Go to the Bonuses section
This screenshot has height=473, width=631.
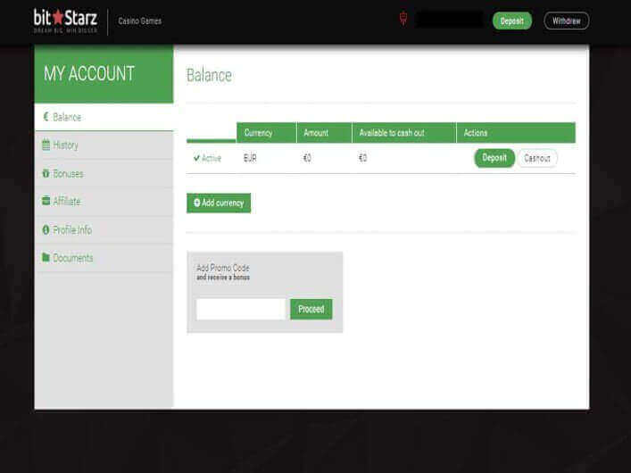(x=68, y=173)
